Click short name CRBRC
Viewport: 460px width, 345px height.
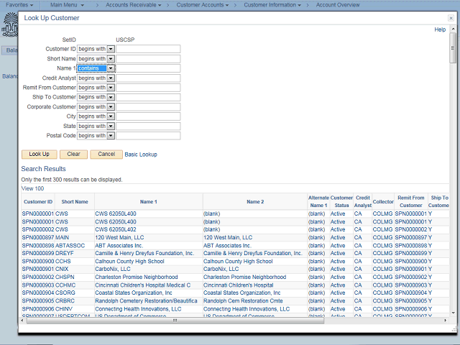click(x=65, y=300)
